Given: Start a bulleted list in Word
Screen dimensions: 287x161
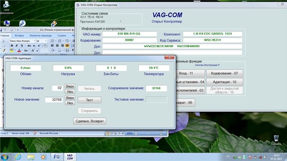Looking at the screenshot, I should [x=52, y=41].
